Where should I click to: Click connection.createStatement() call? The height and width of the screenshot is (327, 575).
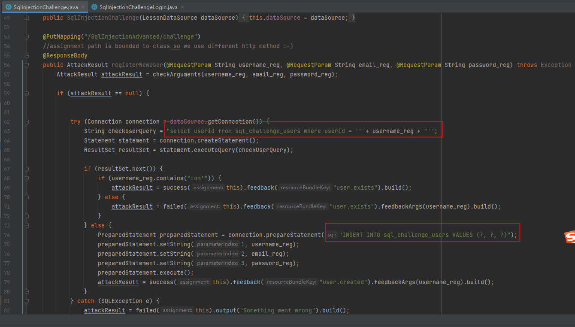[x=209, y=140]
